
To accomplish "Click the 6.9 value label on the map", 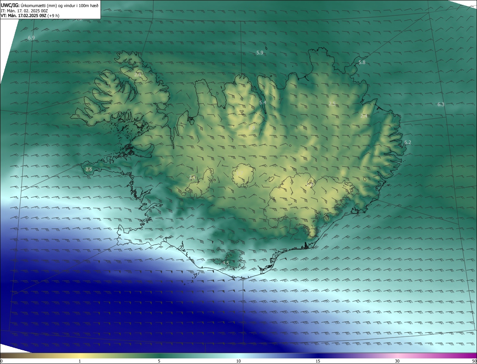I will [x=31, y=38].
